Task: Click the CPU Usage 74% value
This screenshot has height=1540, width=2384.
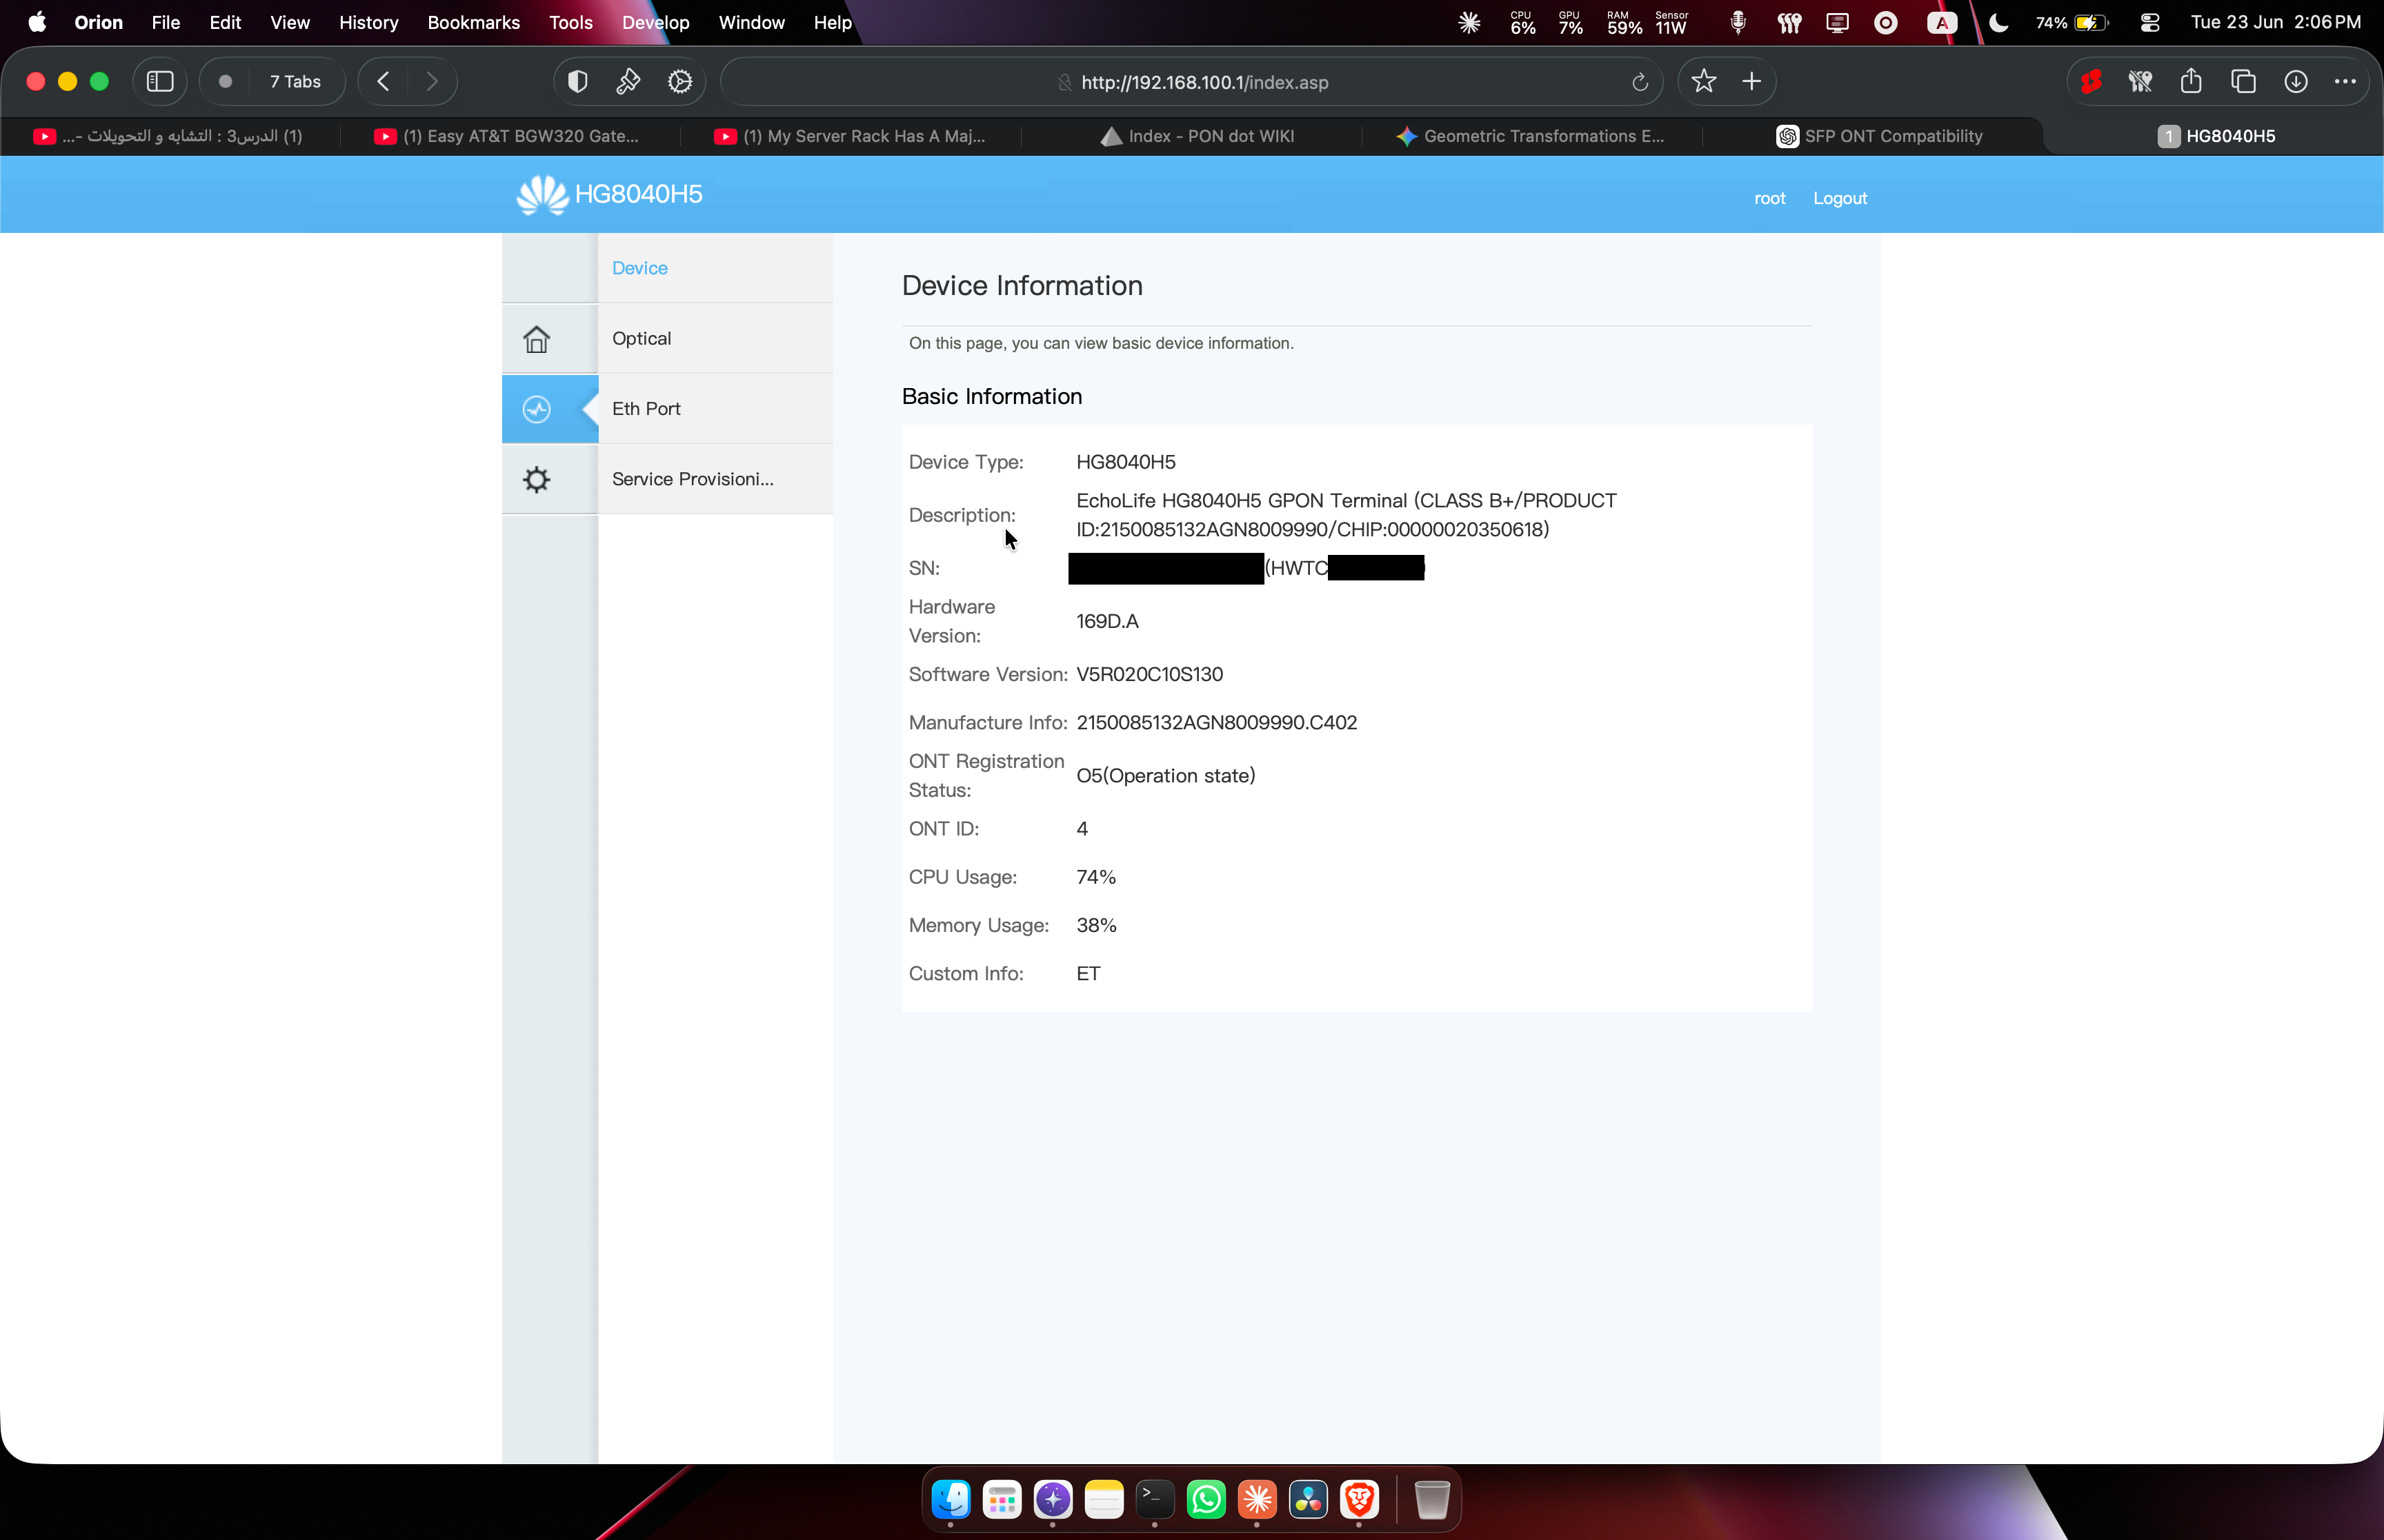Action: click(x=1095, y=877)
